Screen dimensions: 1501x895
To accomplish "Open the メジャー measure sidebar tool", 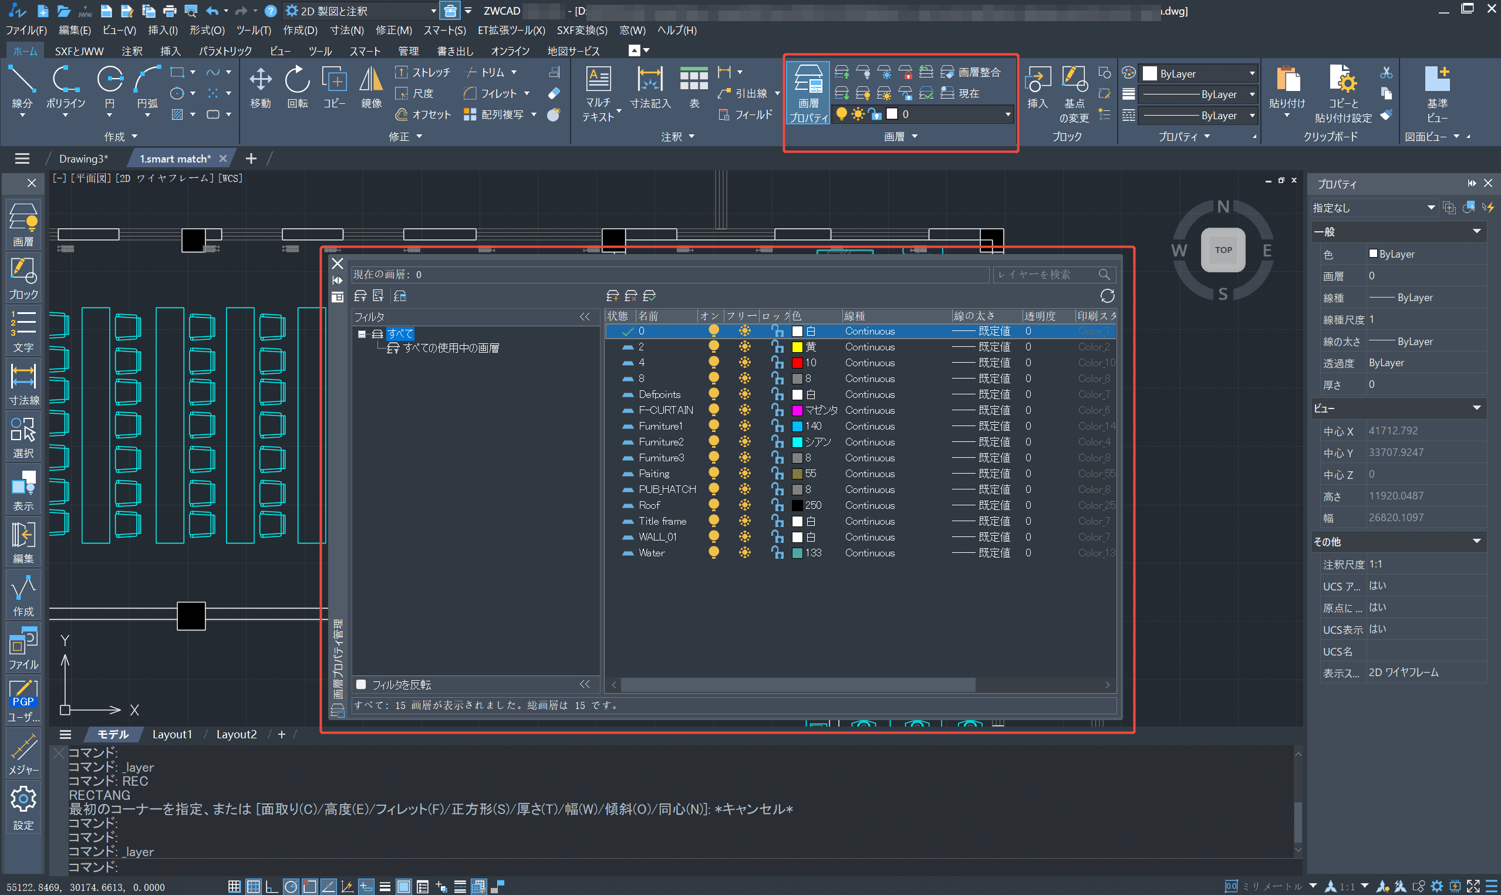I will click(x=23, y=754).
